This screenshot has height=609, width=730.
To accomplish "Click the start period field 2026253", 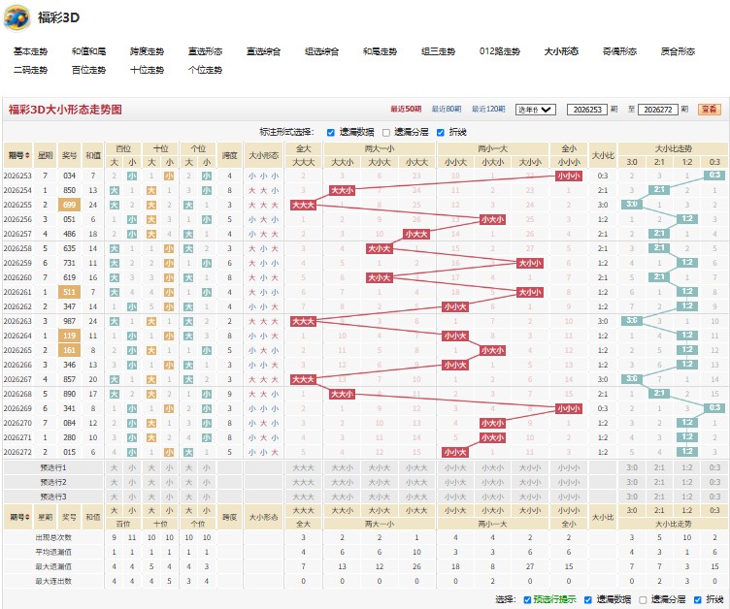I will (x=587, y=110).
